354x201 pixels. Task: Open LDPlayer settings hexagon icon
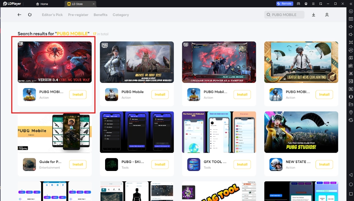tap(351, 11)
